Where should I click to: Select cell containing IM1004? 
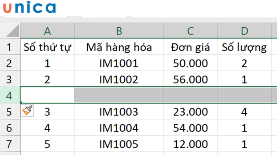[x=119, y=127]
